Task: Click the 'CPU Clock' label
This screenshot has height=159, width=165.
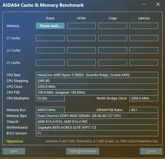Action: click(x=14, y=87)
